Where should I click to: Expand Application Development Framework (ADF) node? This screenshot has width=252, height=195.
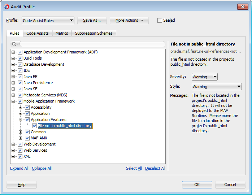[13, 52]
